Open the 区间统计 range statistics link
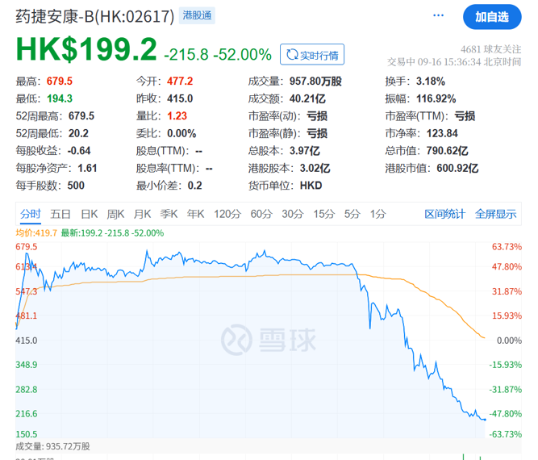The height and width of the screenshot is (460, 538). point(444,214)
